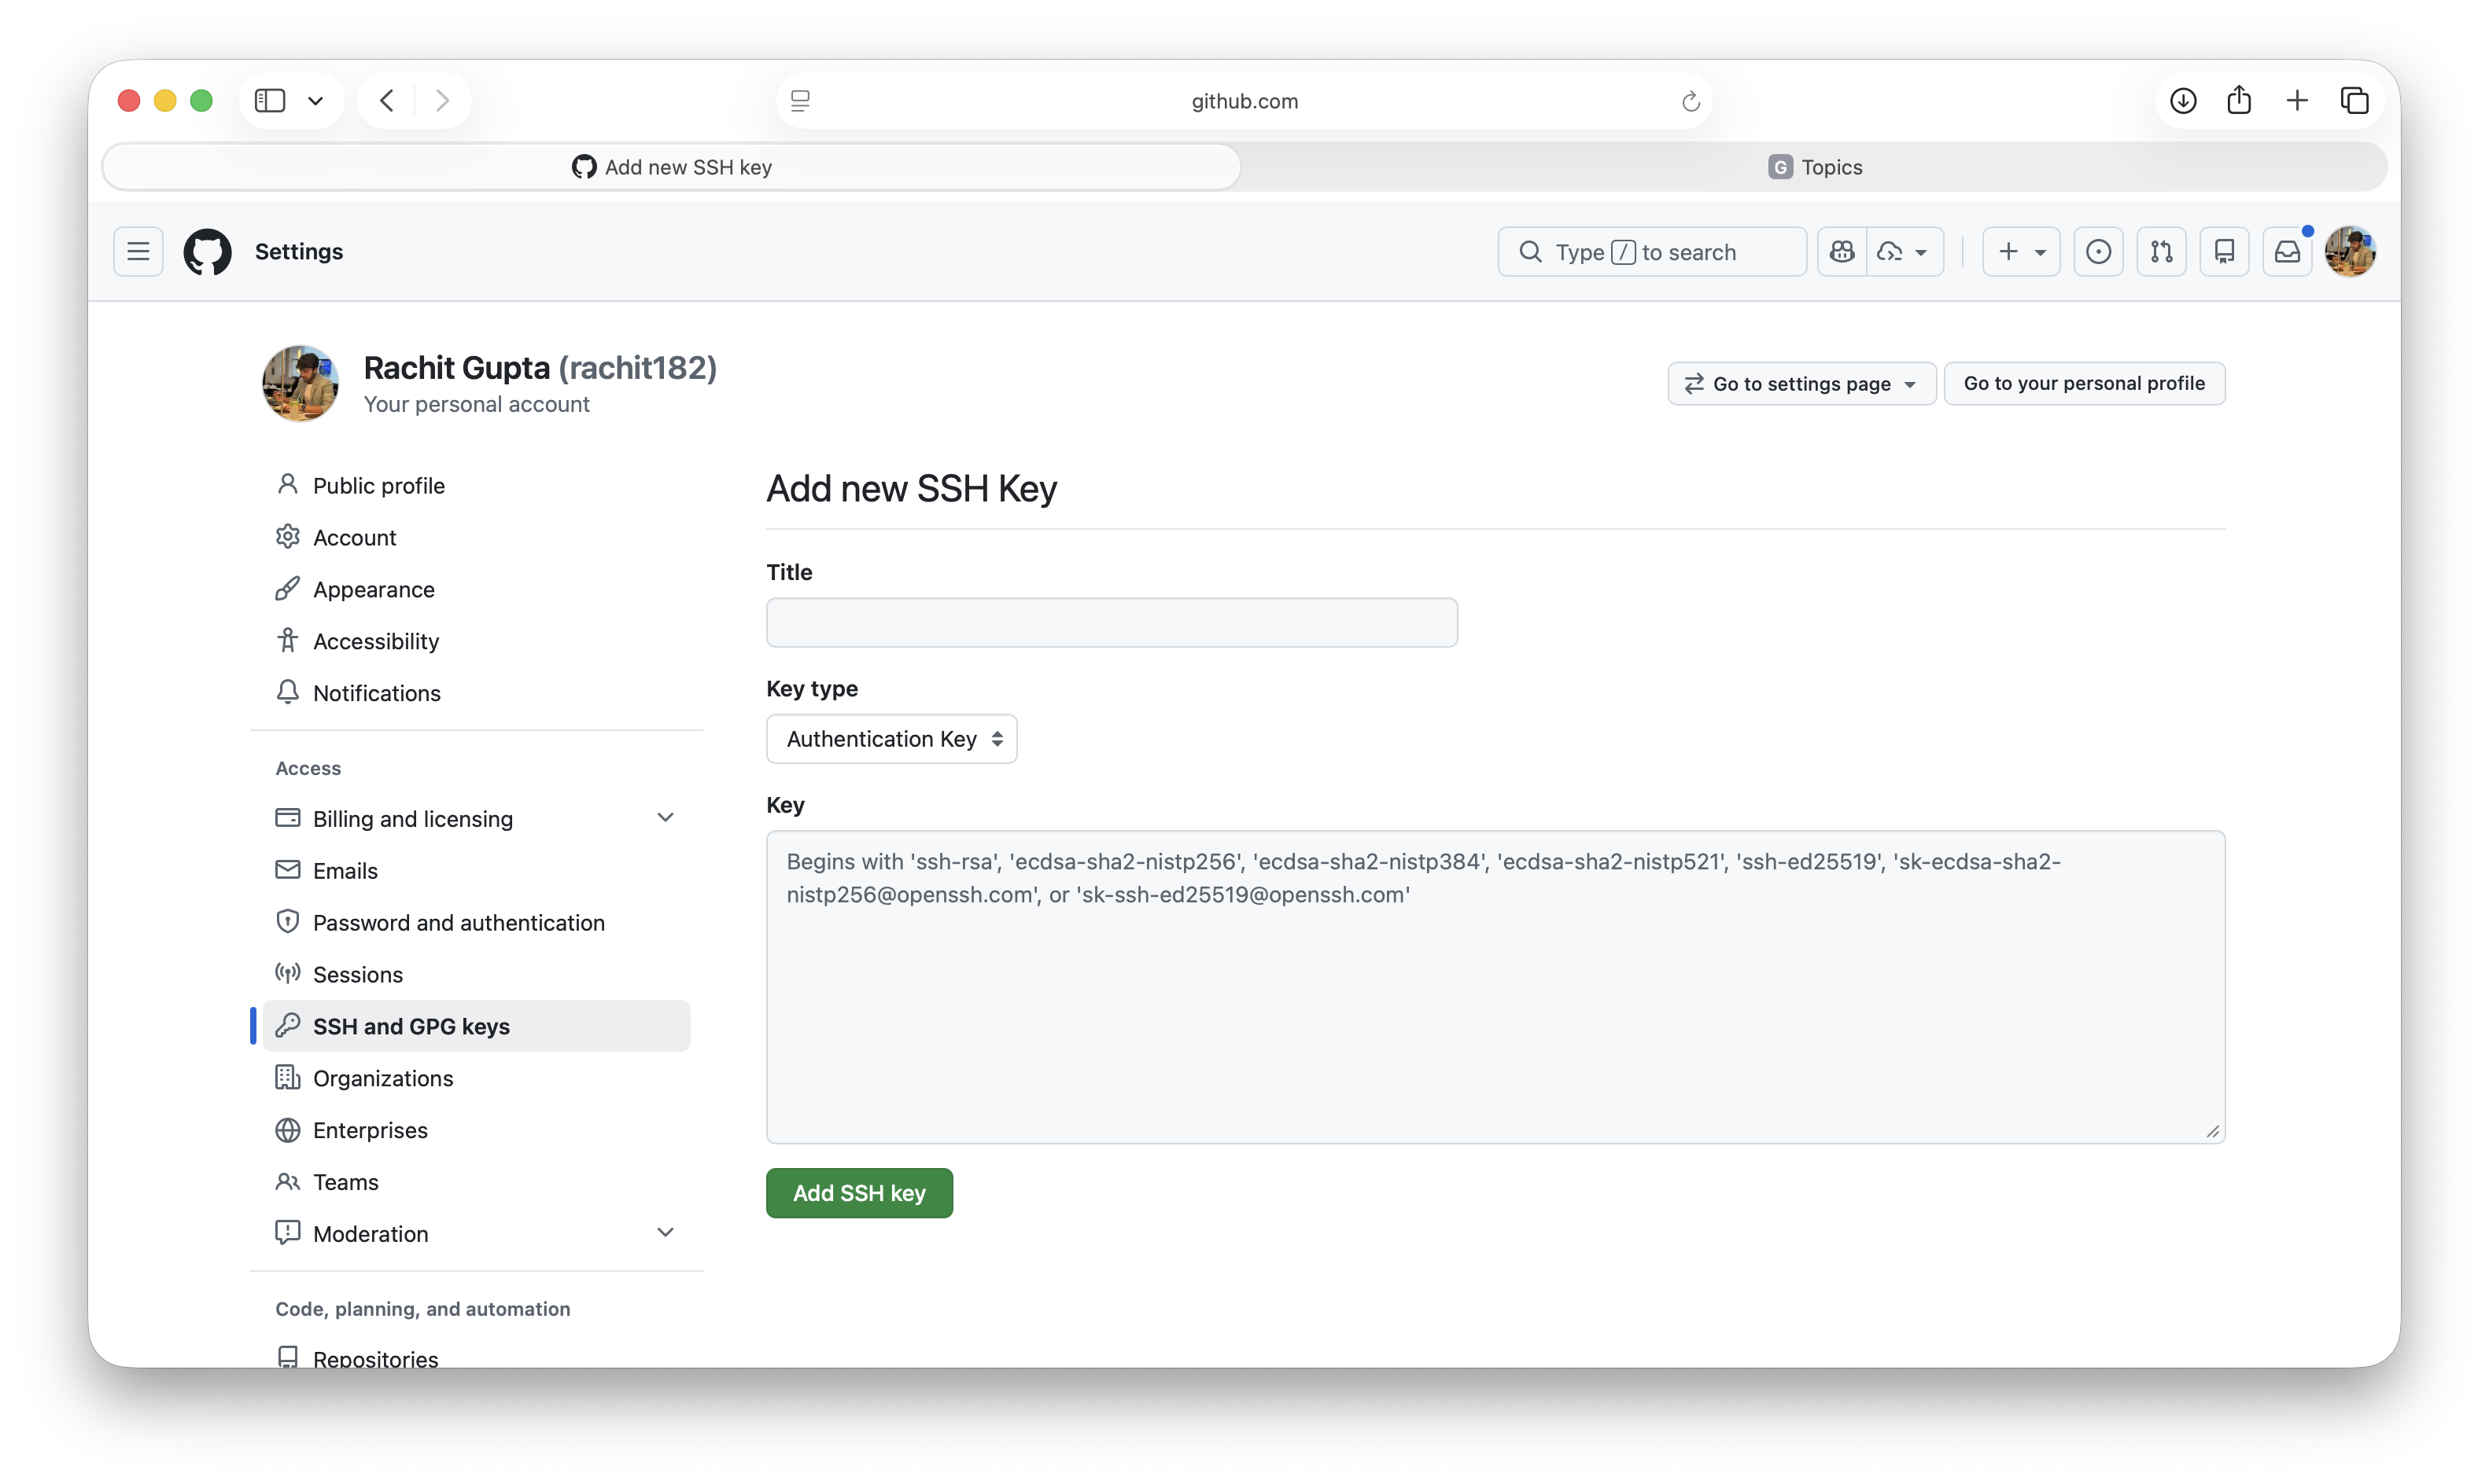
Task: Click the Add SSH key button
Action: 859,1192
